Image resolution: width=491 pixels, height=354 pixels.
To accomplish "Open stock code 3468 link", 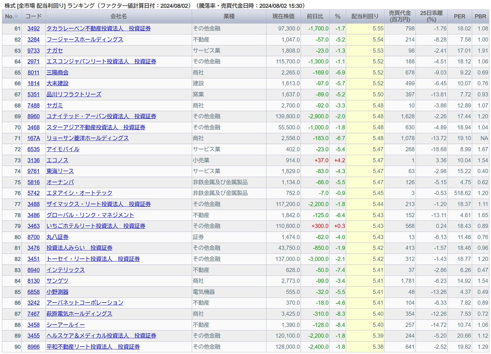I will [x=34, y=127].
